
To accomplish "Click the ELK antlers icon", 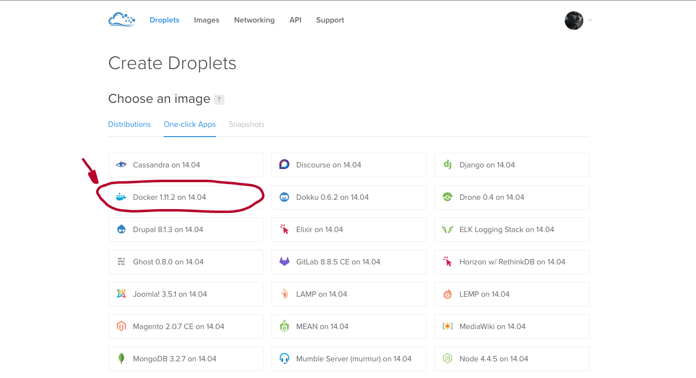I will click(447, 230).
